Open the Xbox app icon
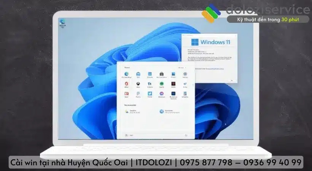This screenshot has width=312, height=171. point(138,85)
